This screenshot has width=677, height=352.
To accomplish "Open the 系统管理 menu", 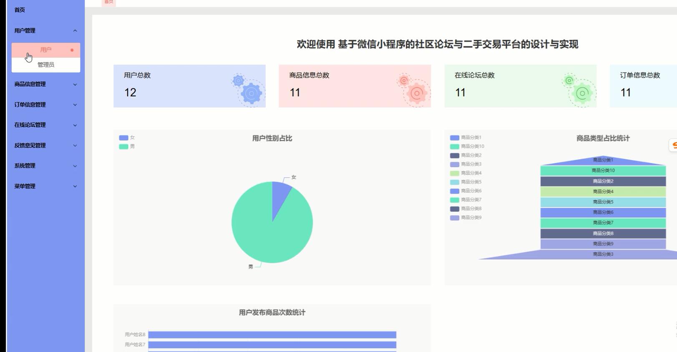I will click(x=45, y=166).
